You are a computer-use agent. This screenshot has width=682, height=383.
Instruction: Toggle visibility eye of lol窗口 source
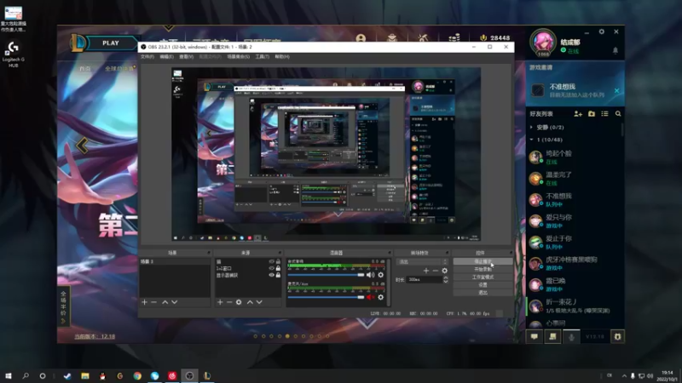click(271, 268)
